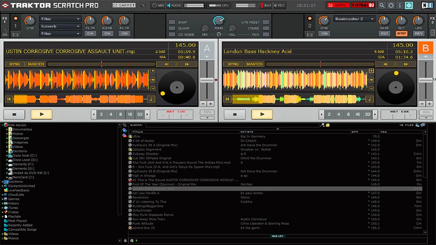Play deck B
The width and height of the screenshot is (436, 245).
point(262,114)
